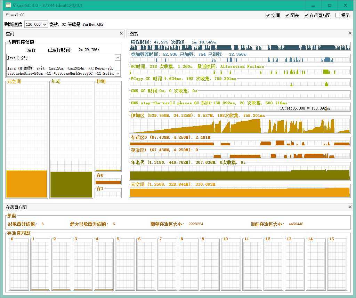
Task: Click histogram bar for age 15
Action: coord(337,266)
